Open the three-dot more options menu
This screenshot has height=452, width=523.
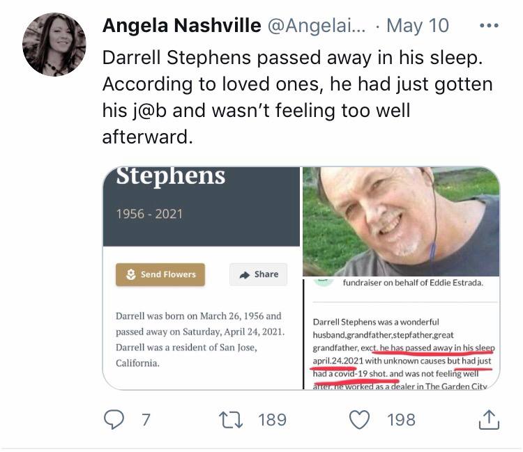pos(489,25)
